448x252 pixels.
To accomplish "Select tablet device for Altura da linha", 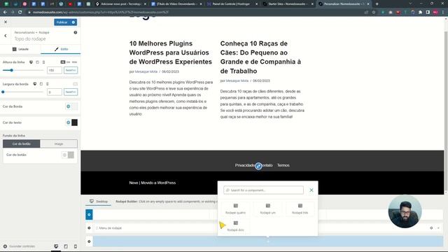I will [37, 62].
